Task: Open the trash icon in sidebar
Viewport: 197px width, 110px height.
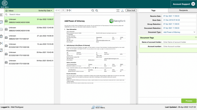Action: point(1,36)
